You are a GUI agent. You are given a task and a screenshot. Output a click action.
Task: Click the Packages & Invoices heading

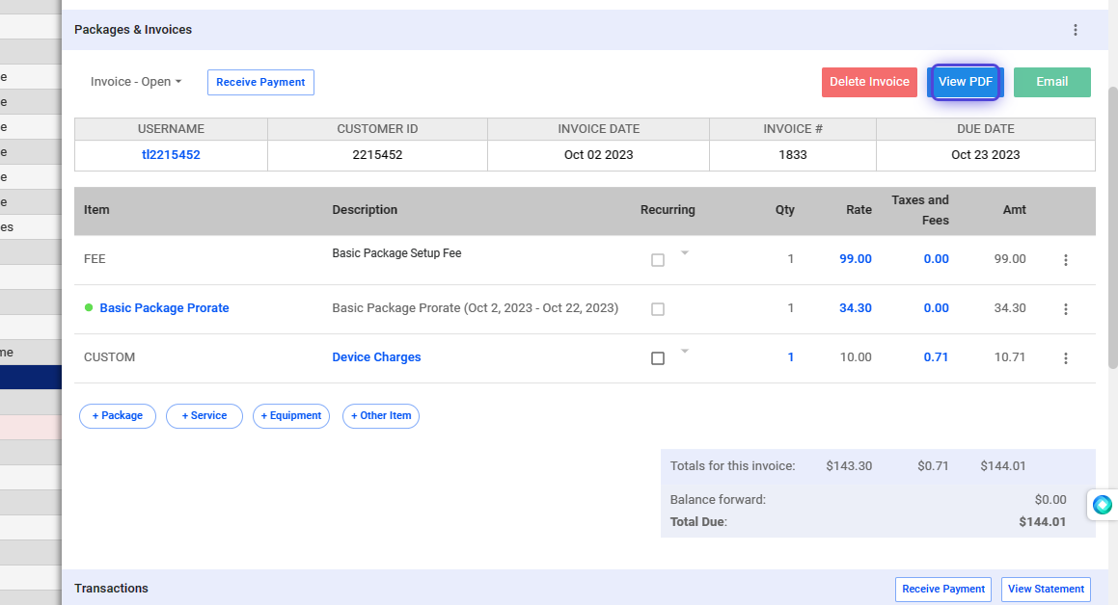coord(132,30)
